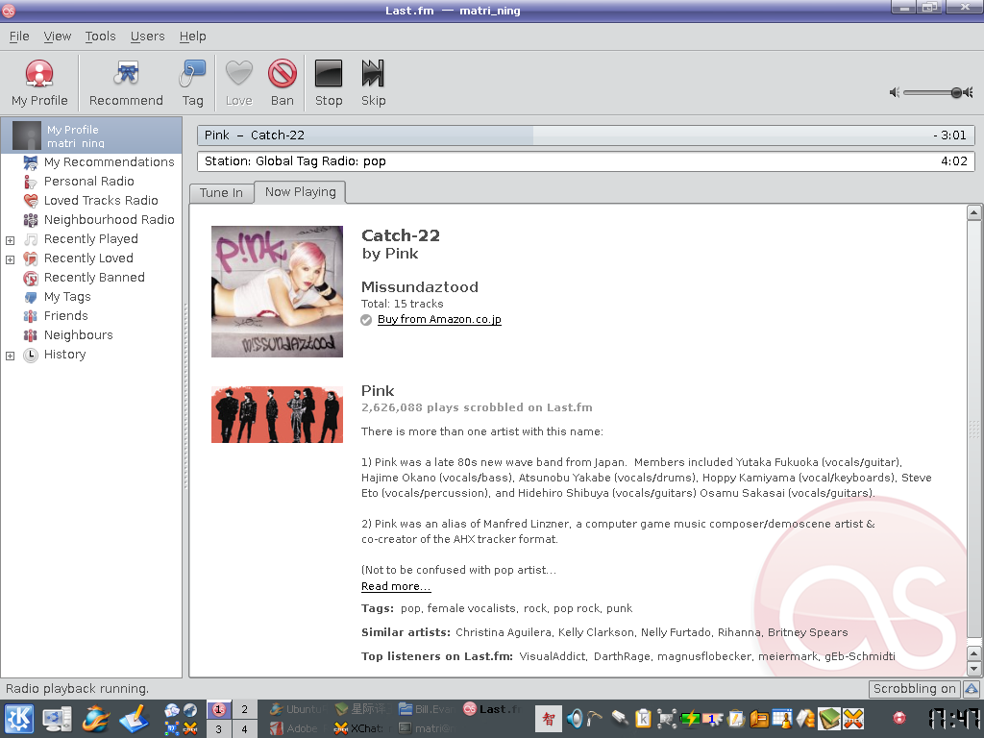Set volume with the volume slider

tap(933, 93)
